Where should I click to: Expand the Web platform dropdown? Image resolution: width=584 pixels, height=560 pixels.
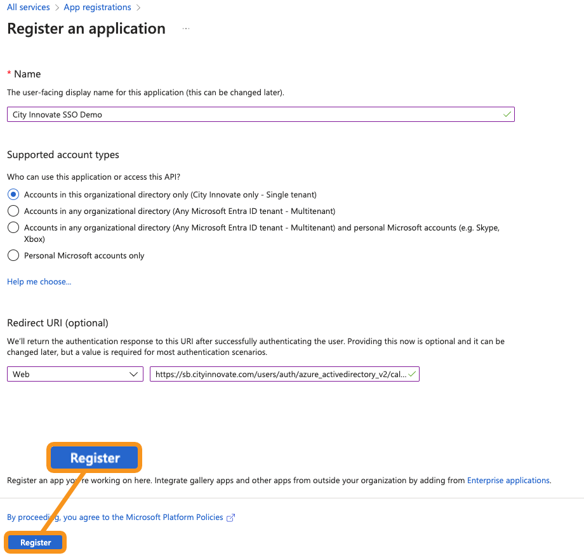pyautogui.click(x=75, y=375)
